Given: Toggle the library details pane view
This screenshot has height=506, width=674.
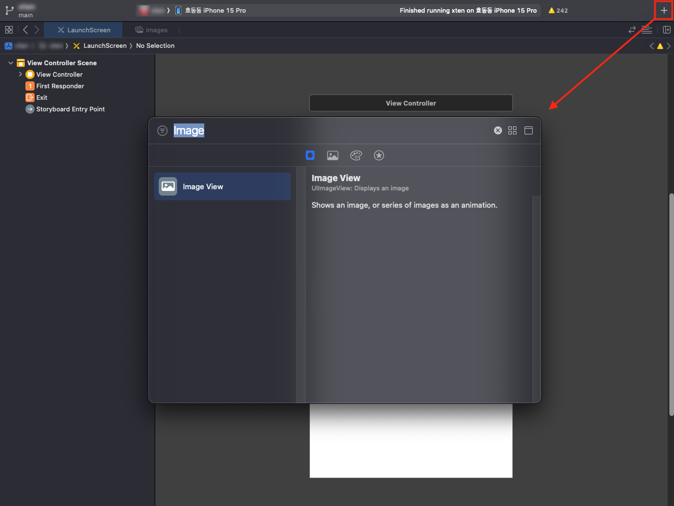Looking at the screenshot, I should point(528,130).
